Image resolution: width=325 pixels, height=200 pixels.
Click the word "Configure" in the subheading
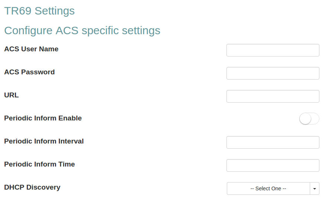pos(28,30)
